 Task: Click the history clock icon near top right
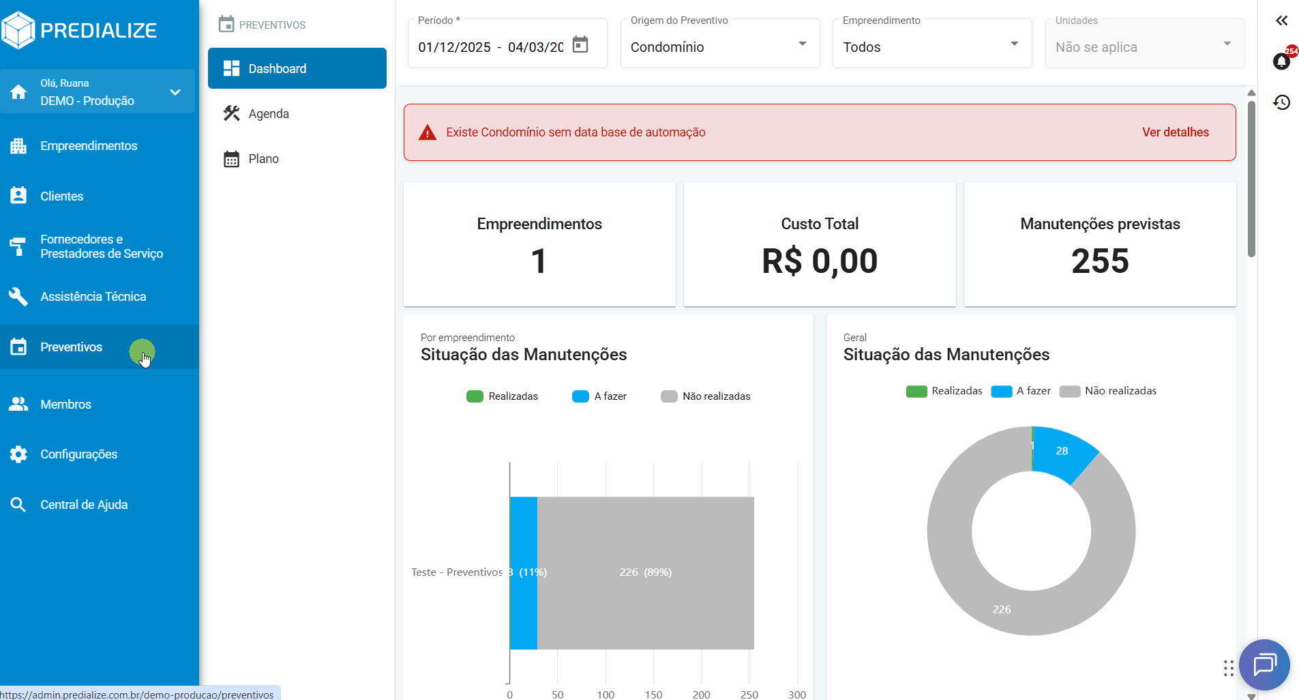tap(1282, 102)
